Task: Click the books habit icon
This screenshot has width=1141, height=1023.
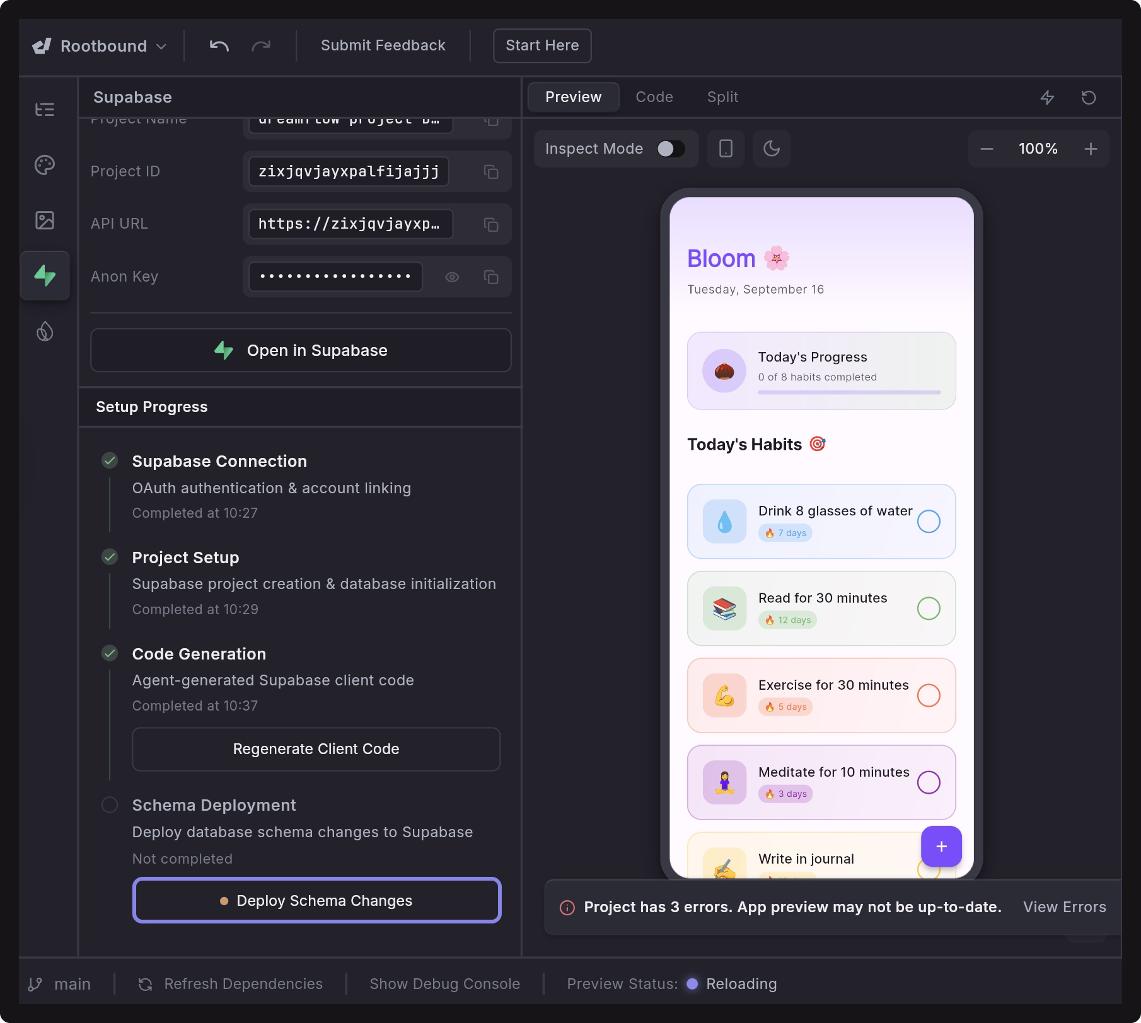Action: pos(724,609)
